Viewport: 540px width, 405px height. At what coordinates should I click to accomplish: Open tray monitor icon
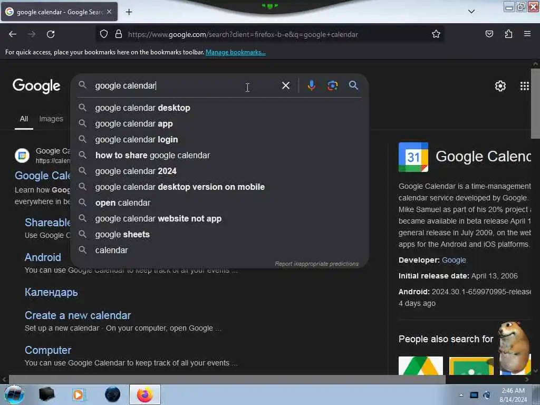[x=474, y=395]
